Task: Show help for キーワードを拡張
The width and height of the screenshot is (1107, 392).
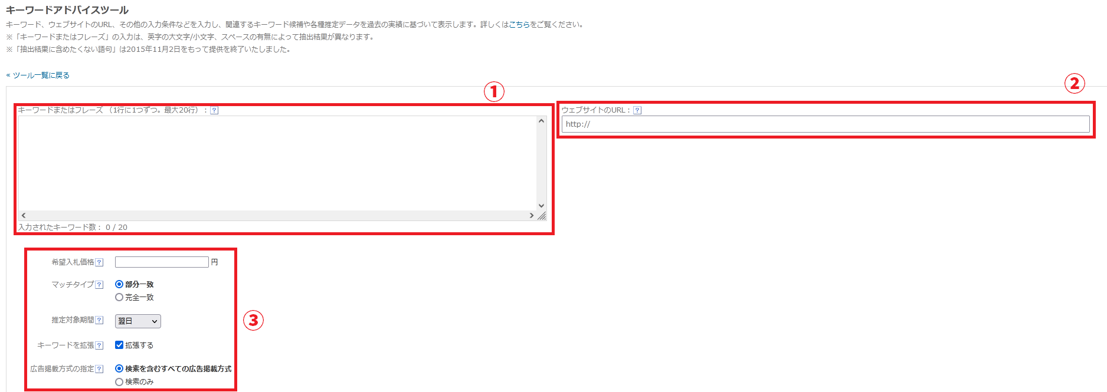Action: pyautogui.click(x=100, y=345)
